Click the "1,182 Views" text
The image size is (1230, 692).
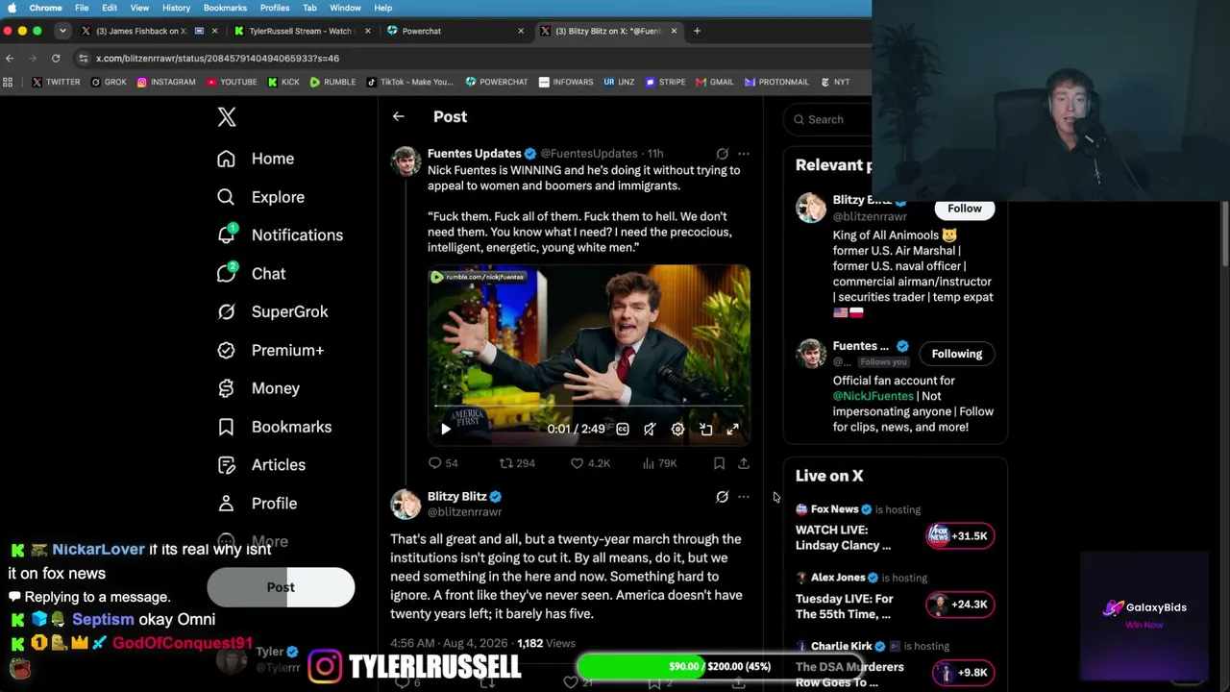[546, 643]
